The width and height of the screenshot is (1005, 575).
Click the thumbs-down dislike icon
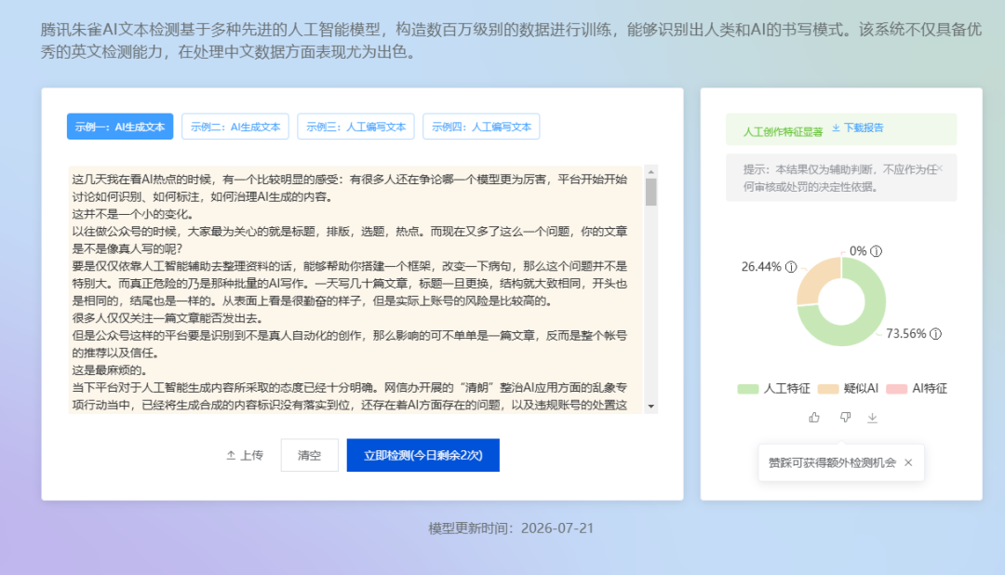pos(845,418)
